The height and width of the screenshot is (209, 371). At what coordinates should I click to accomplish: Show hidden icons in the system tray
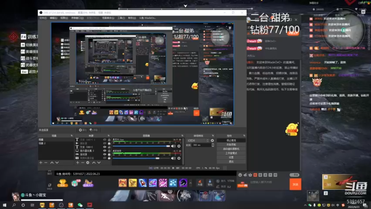[x=305, y=205]
